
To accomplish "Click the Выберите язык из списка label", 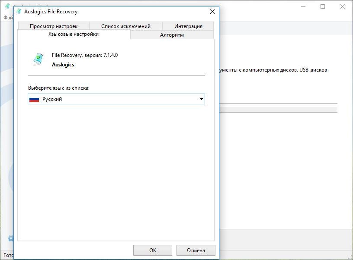I will click(59, 88).
